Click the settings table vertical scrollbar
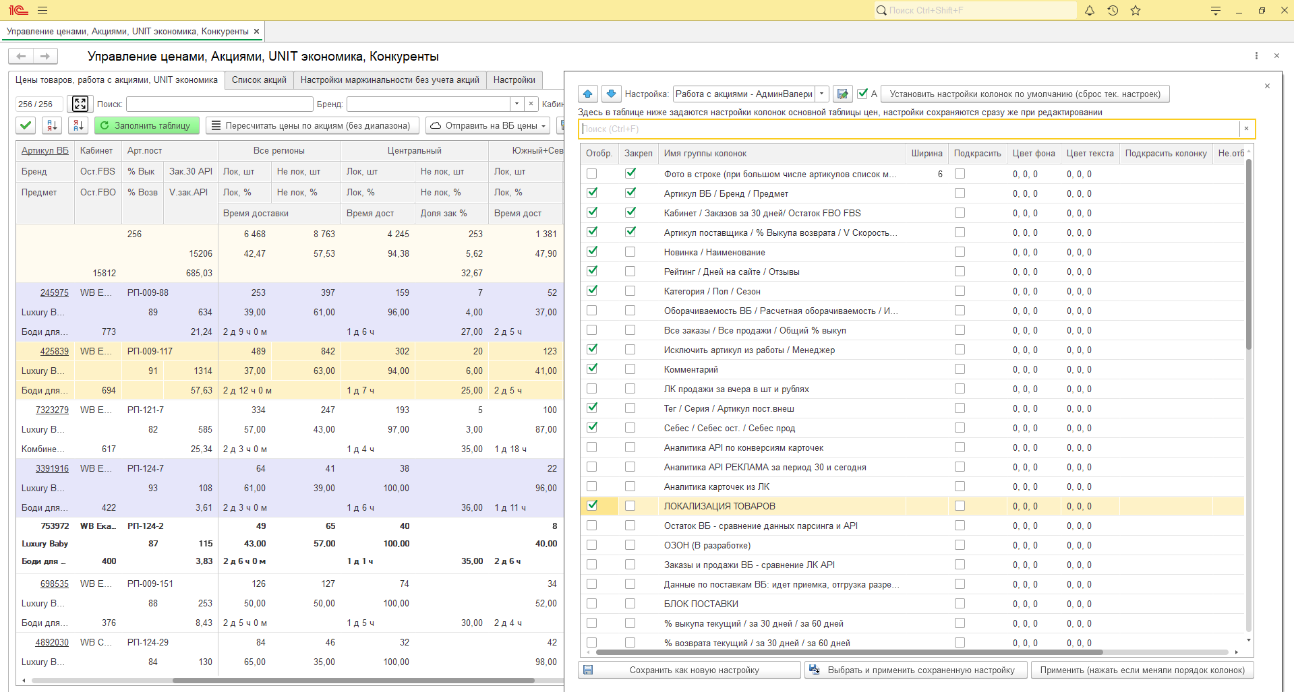The image size is (1294, 692). pyautogui.click(x=1249, y=255)
